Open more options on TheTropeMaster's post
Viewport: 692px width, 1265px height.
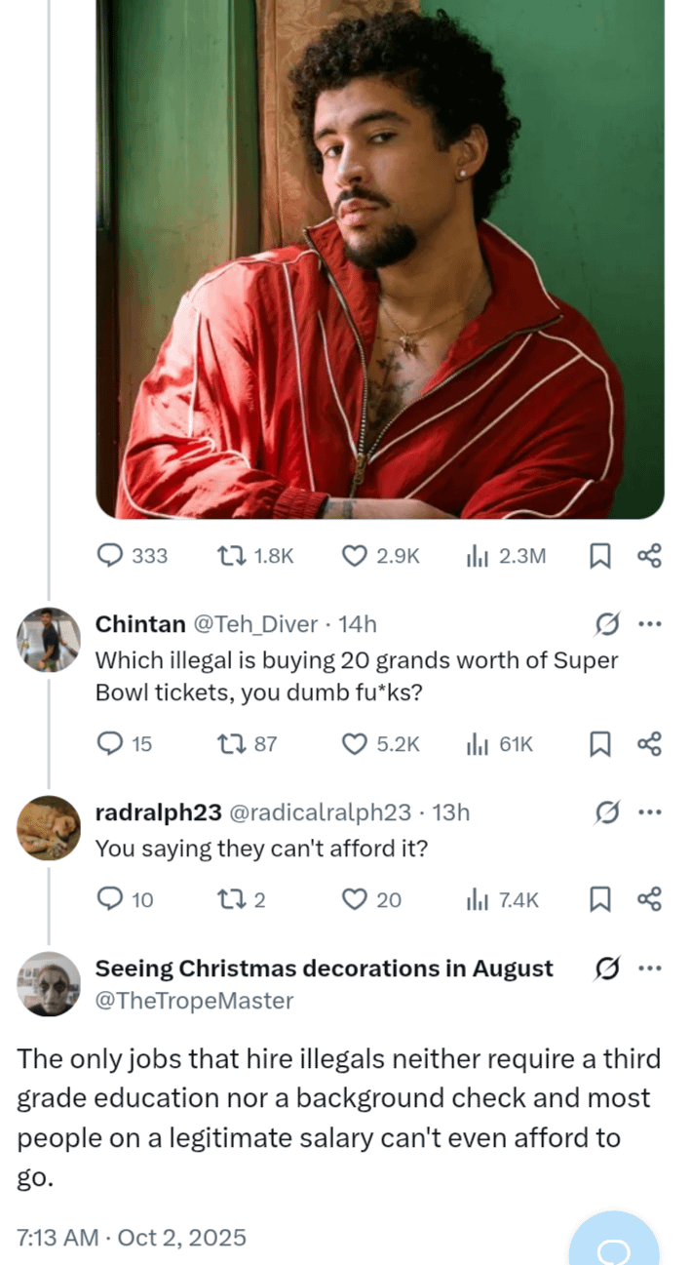pos(649,969)
